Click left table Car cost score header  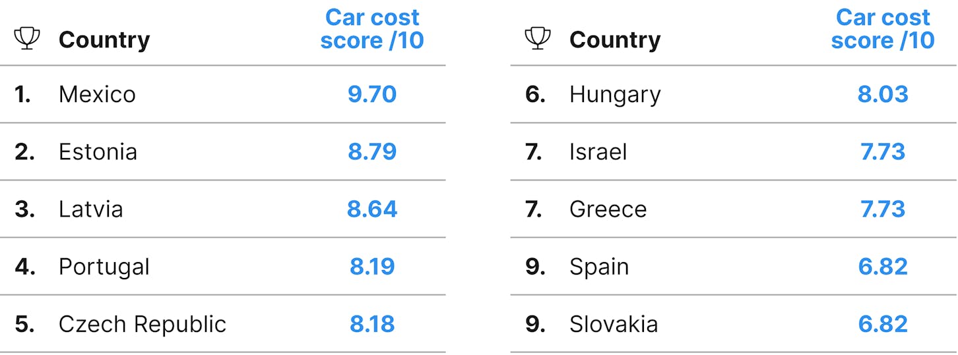pos(372,29)
